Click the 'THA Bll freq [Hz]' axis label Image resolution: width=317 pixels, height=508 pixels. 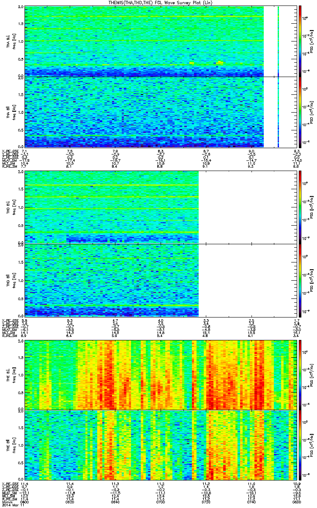[x=10, y=112]
